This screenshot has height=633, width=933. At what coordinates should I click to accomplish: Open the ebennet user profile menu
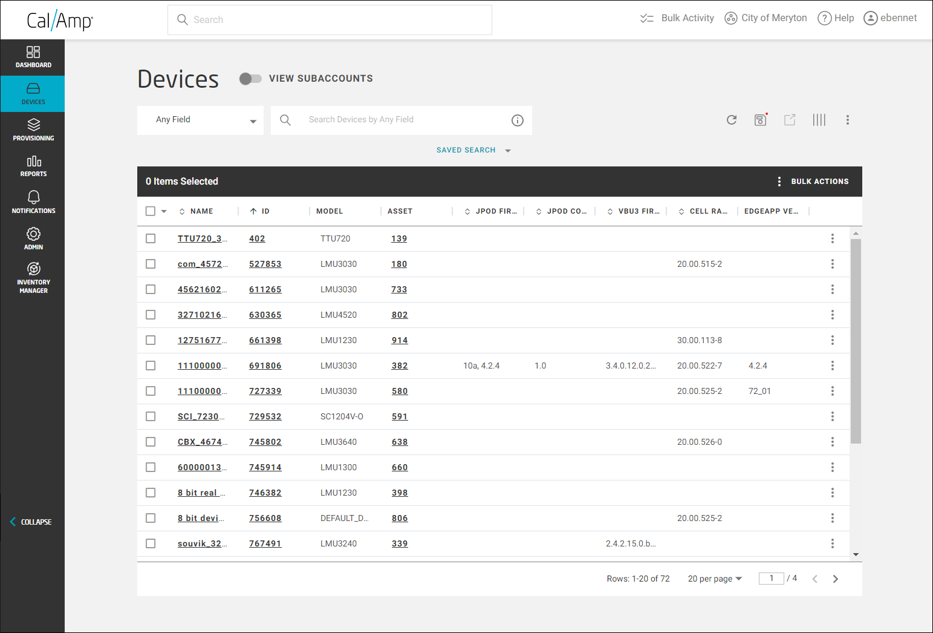891,18
